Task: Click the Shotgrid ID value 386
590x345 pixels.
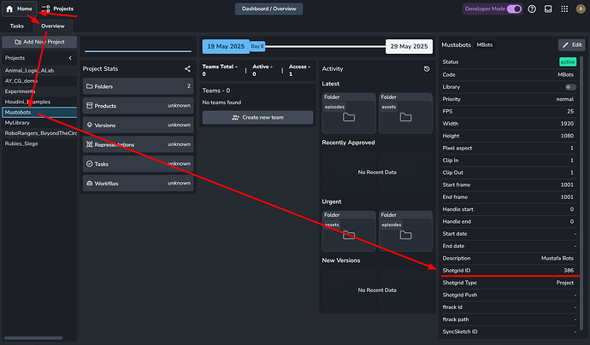Action: [569, 270]
